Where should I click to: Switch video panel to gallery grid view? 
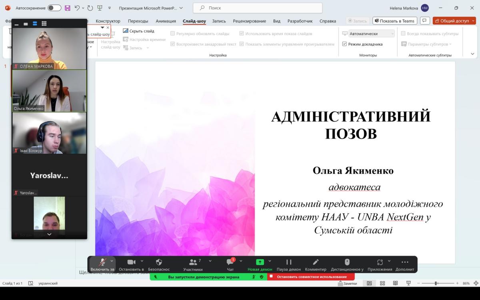(x=44, y=24)
